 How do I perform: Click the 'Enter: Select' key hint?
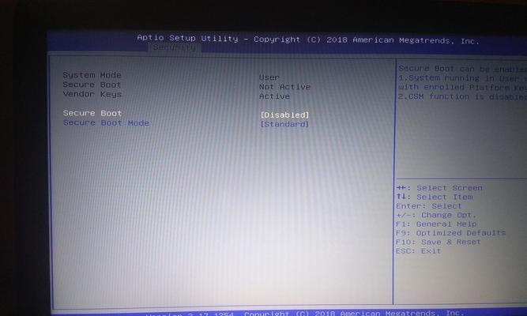[429, 205]
